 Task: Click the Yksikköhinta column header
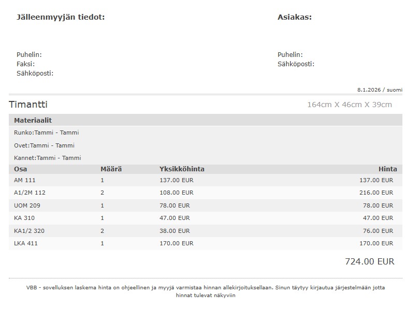[x=182, y=169]
